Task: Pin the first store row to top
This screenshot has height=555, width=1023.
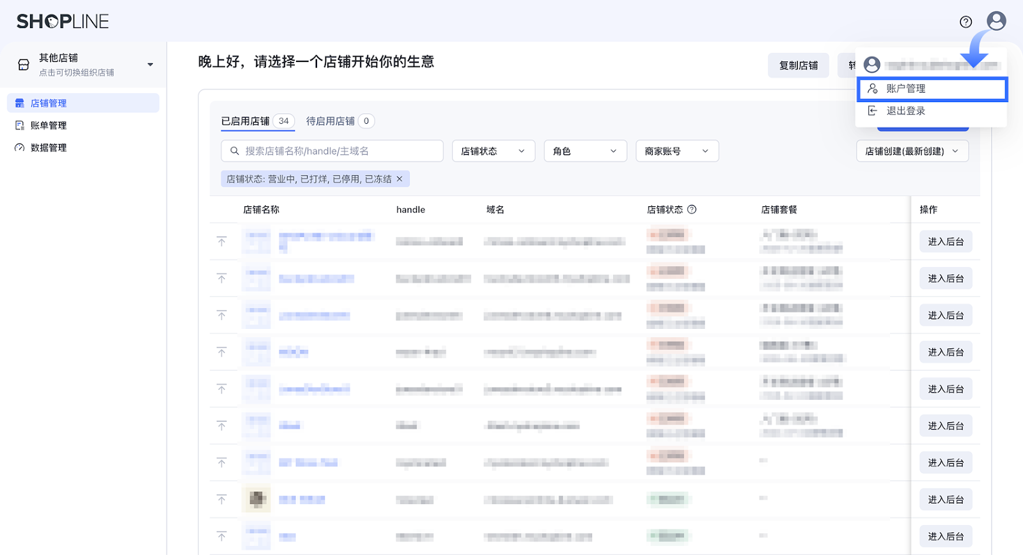Action: tap(222, 241)
